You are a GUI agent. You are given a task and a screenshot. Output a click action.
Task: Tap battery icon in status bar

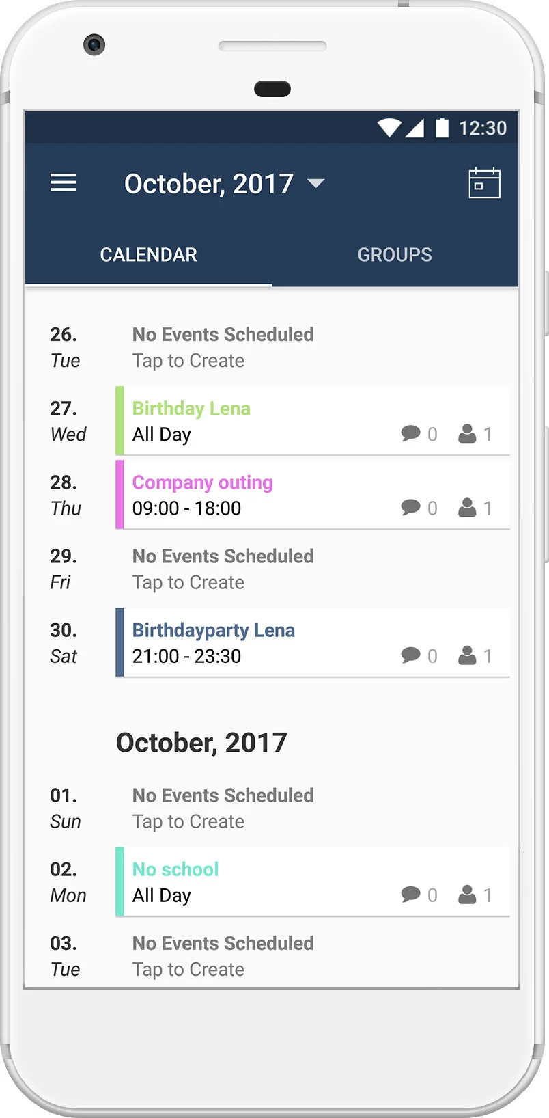tap(442, 128)
